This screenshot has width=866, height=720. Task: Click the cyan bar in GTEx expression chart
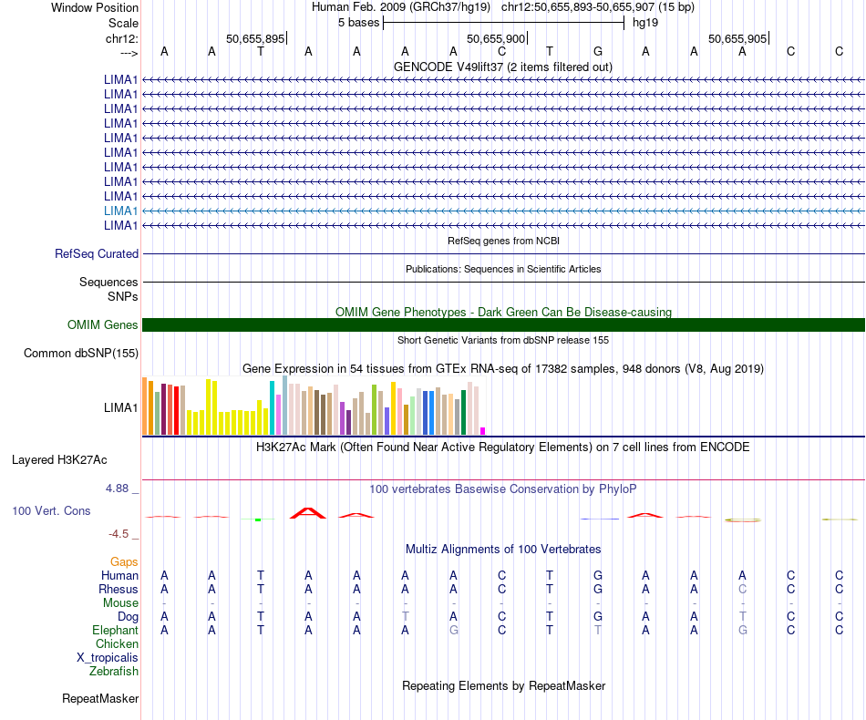pos(273,408)
